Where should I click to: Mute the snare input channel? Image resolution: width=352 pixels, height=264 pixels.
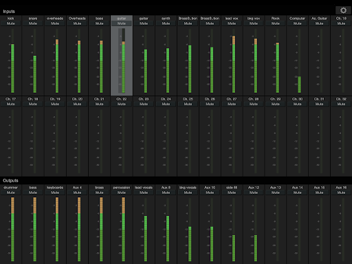point(33,23)
